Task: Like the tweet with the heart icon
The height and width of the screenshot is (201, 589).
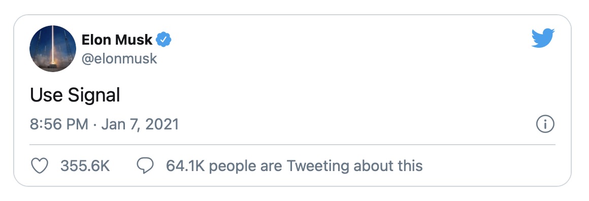Action: point(40,165)
